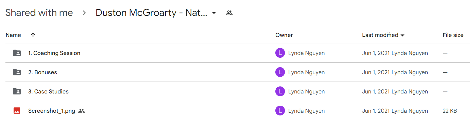470x124 pixels.
Task: Open the Last modified sort dropdown arrow
Action: tap(402, 35)
